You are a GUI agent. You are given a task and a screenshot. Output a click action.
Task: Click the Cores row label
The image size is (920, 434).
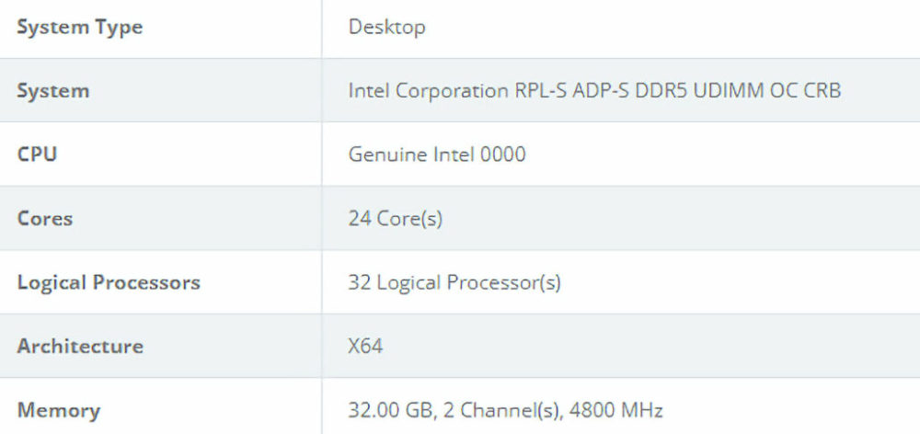point(45,219)
